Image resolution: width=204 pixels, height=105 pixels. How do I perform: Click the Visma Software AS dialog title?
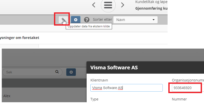pos(114,68)
